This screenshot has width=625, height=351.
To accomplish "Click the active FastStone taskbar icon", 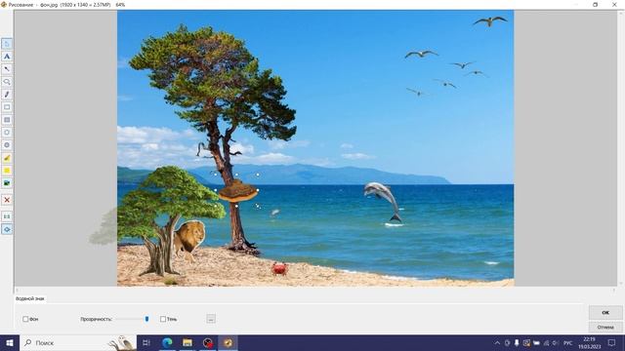I will pyautogui.click(x=228, y=342).
